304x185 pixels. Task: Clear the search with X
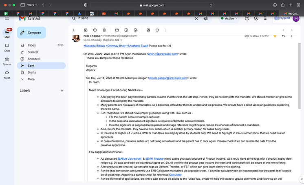[x=196, y=18]
